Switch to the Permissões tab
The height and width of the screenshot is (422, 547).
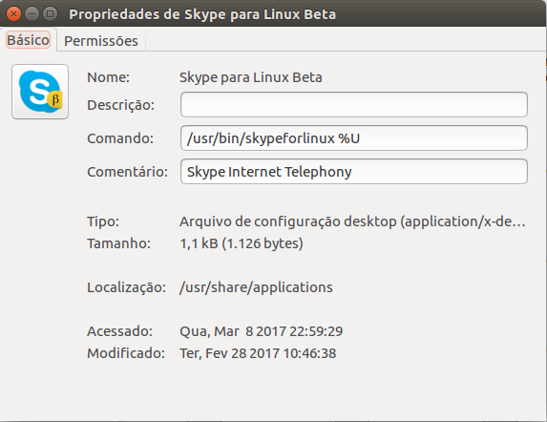coord(101,41)
